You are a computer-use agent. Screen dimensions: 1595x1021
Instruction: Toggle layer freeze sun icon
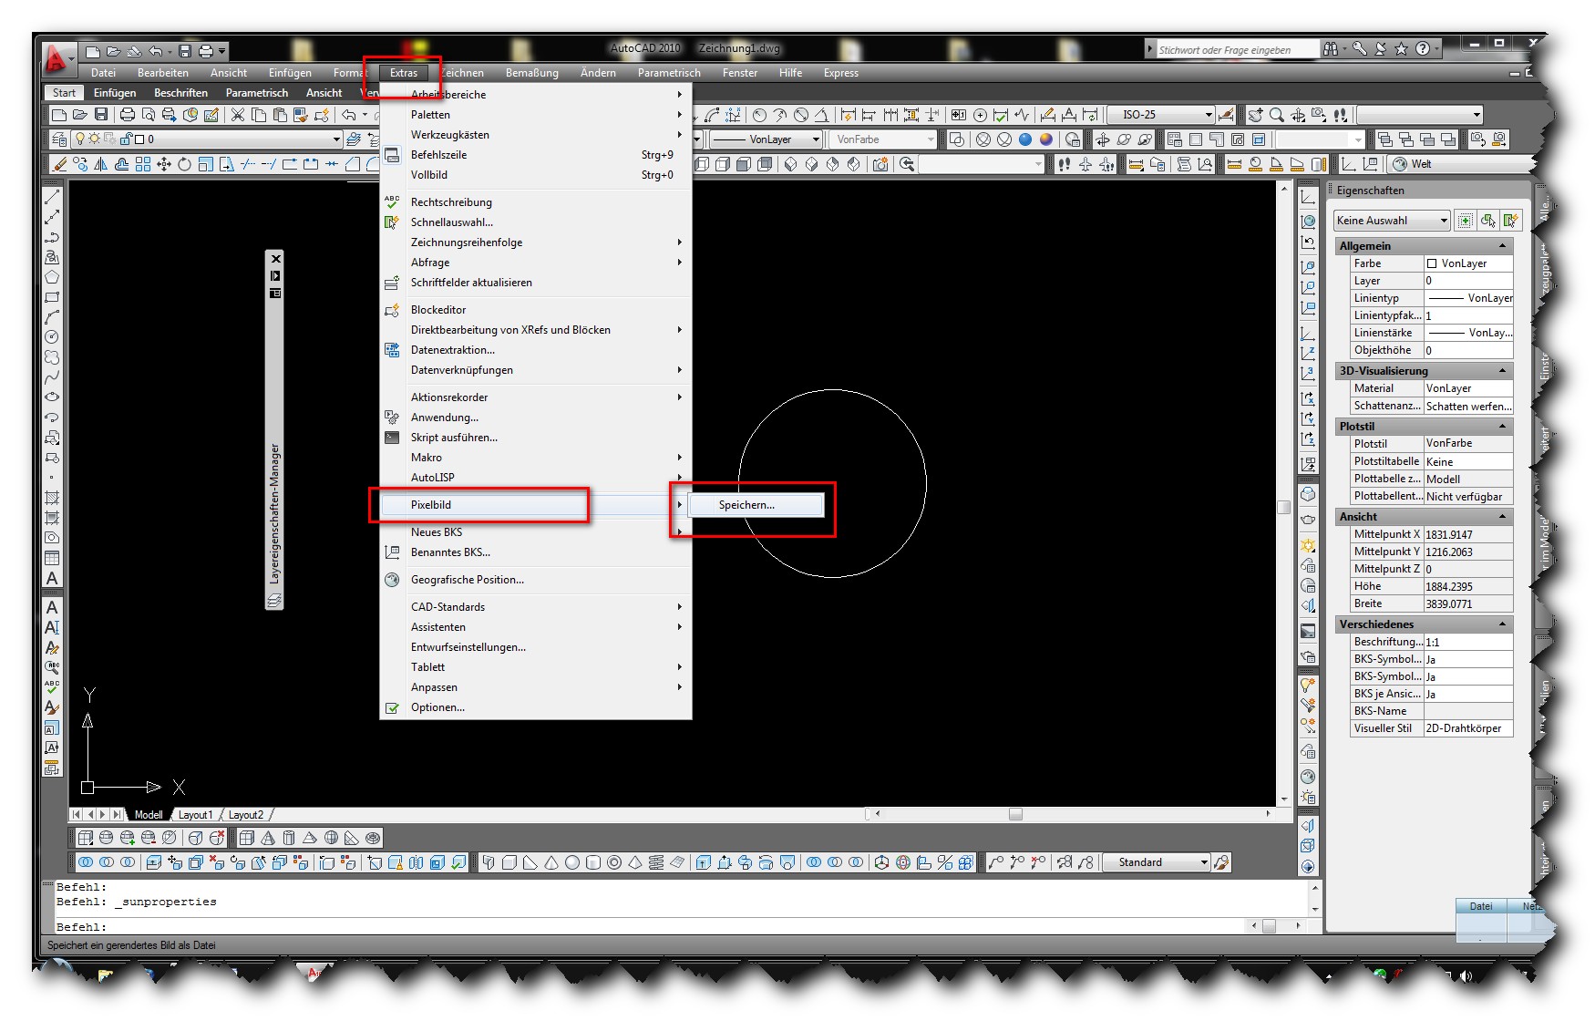tap(95, 139)
